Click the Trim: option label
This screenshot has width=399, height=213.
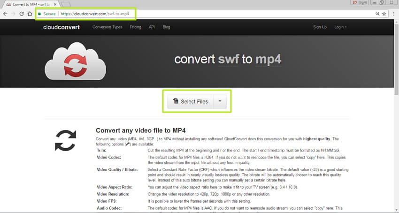click(x=101, y=151)
